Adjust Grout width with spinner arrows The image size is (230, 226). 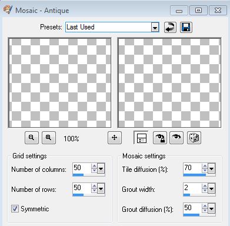pos(205,188)
